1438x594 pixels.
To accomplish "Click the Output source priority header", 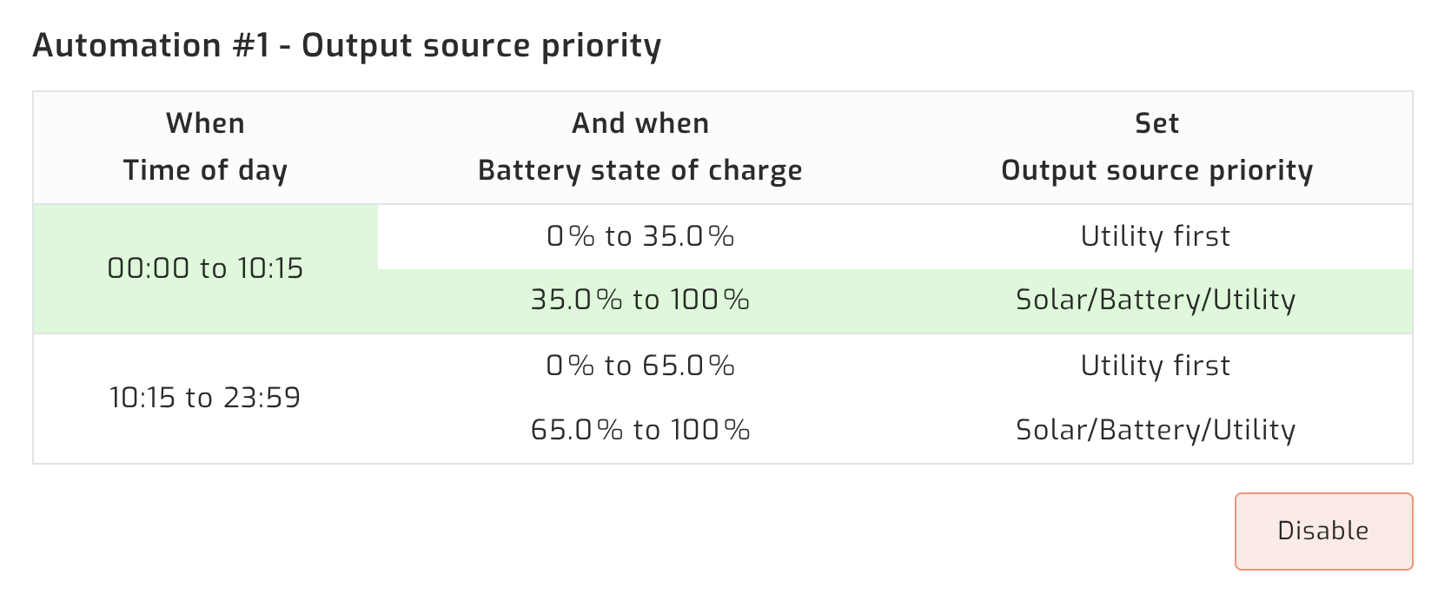I will [x=1157, y=170].
